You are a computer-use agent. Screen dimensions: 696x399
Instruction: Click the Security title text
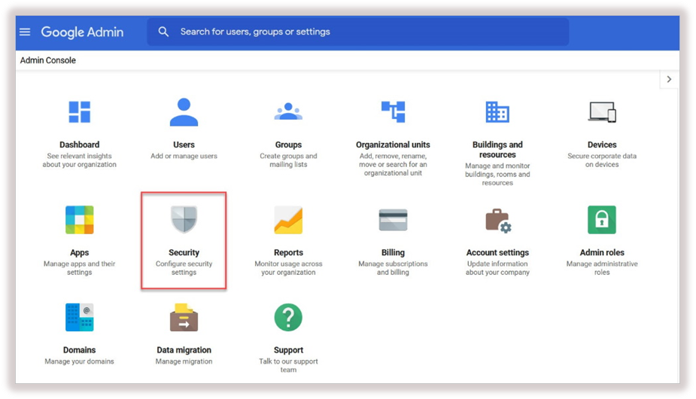point(184,252)
